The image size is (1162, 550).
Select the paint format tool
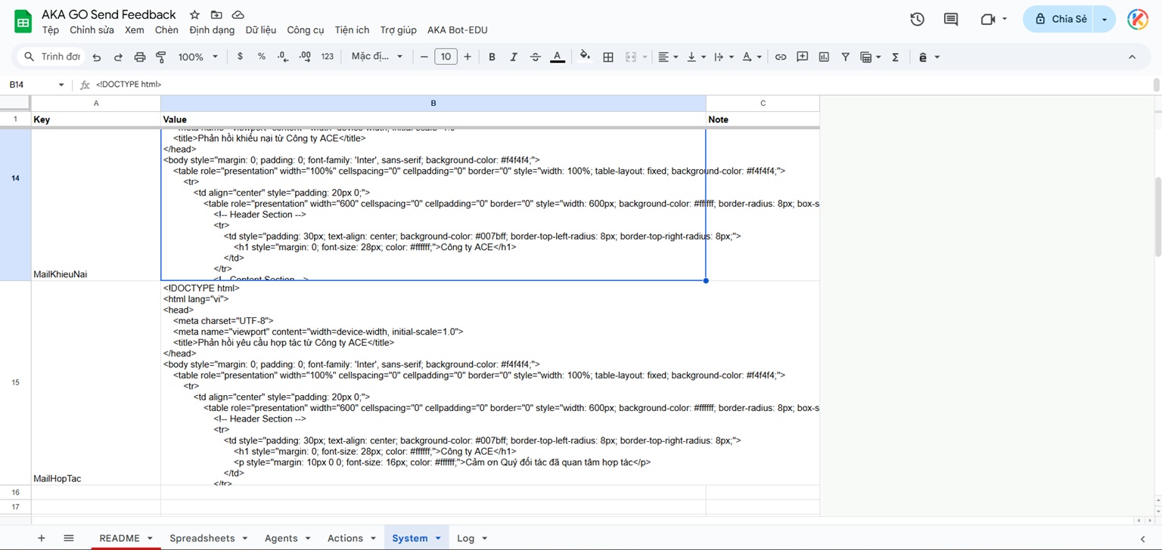click(160, 57)
